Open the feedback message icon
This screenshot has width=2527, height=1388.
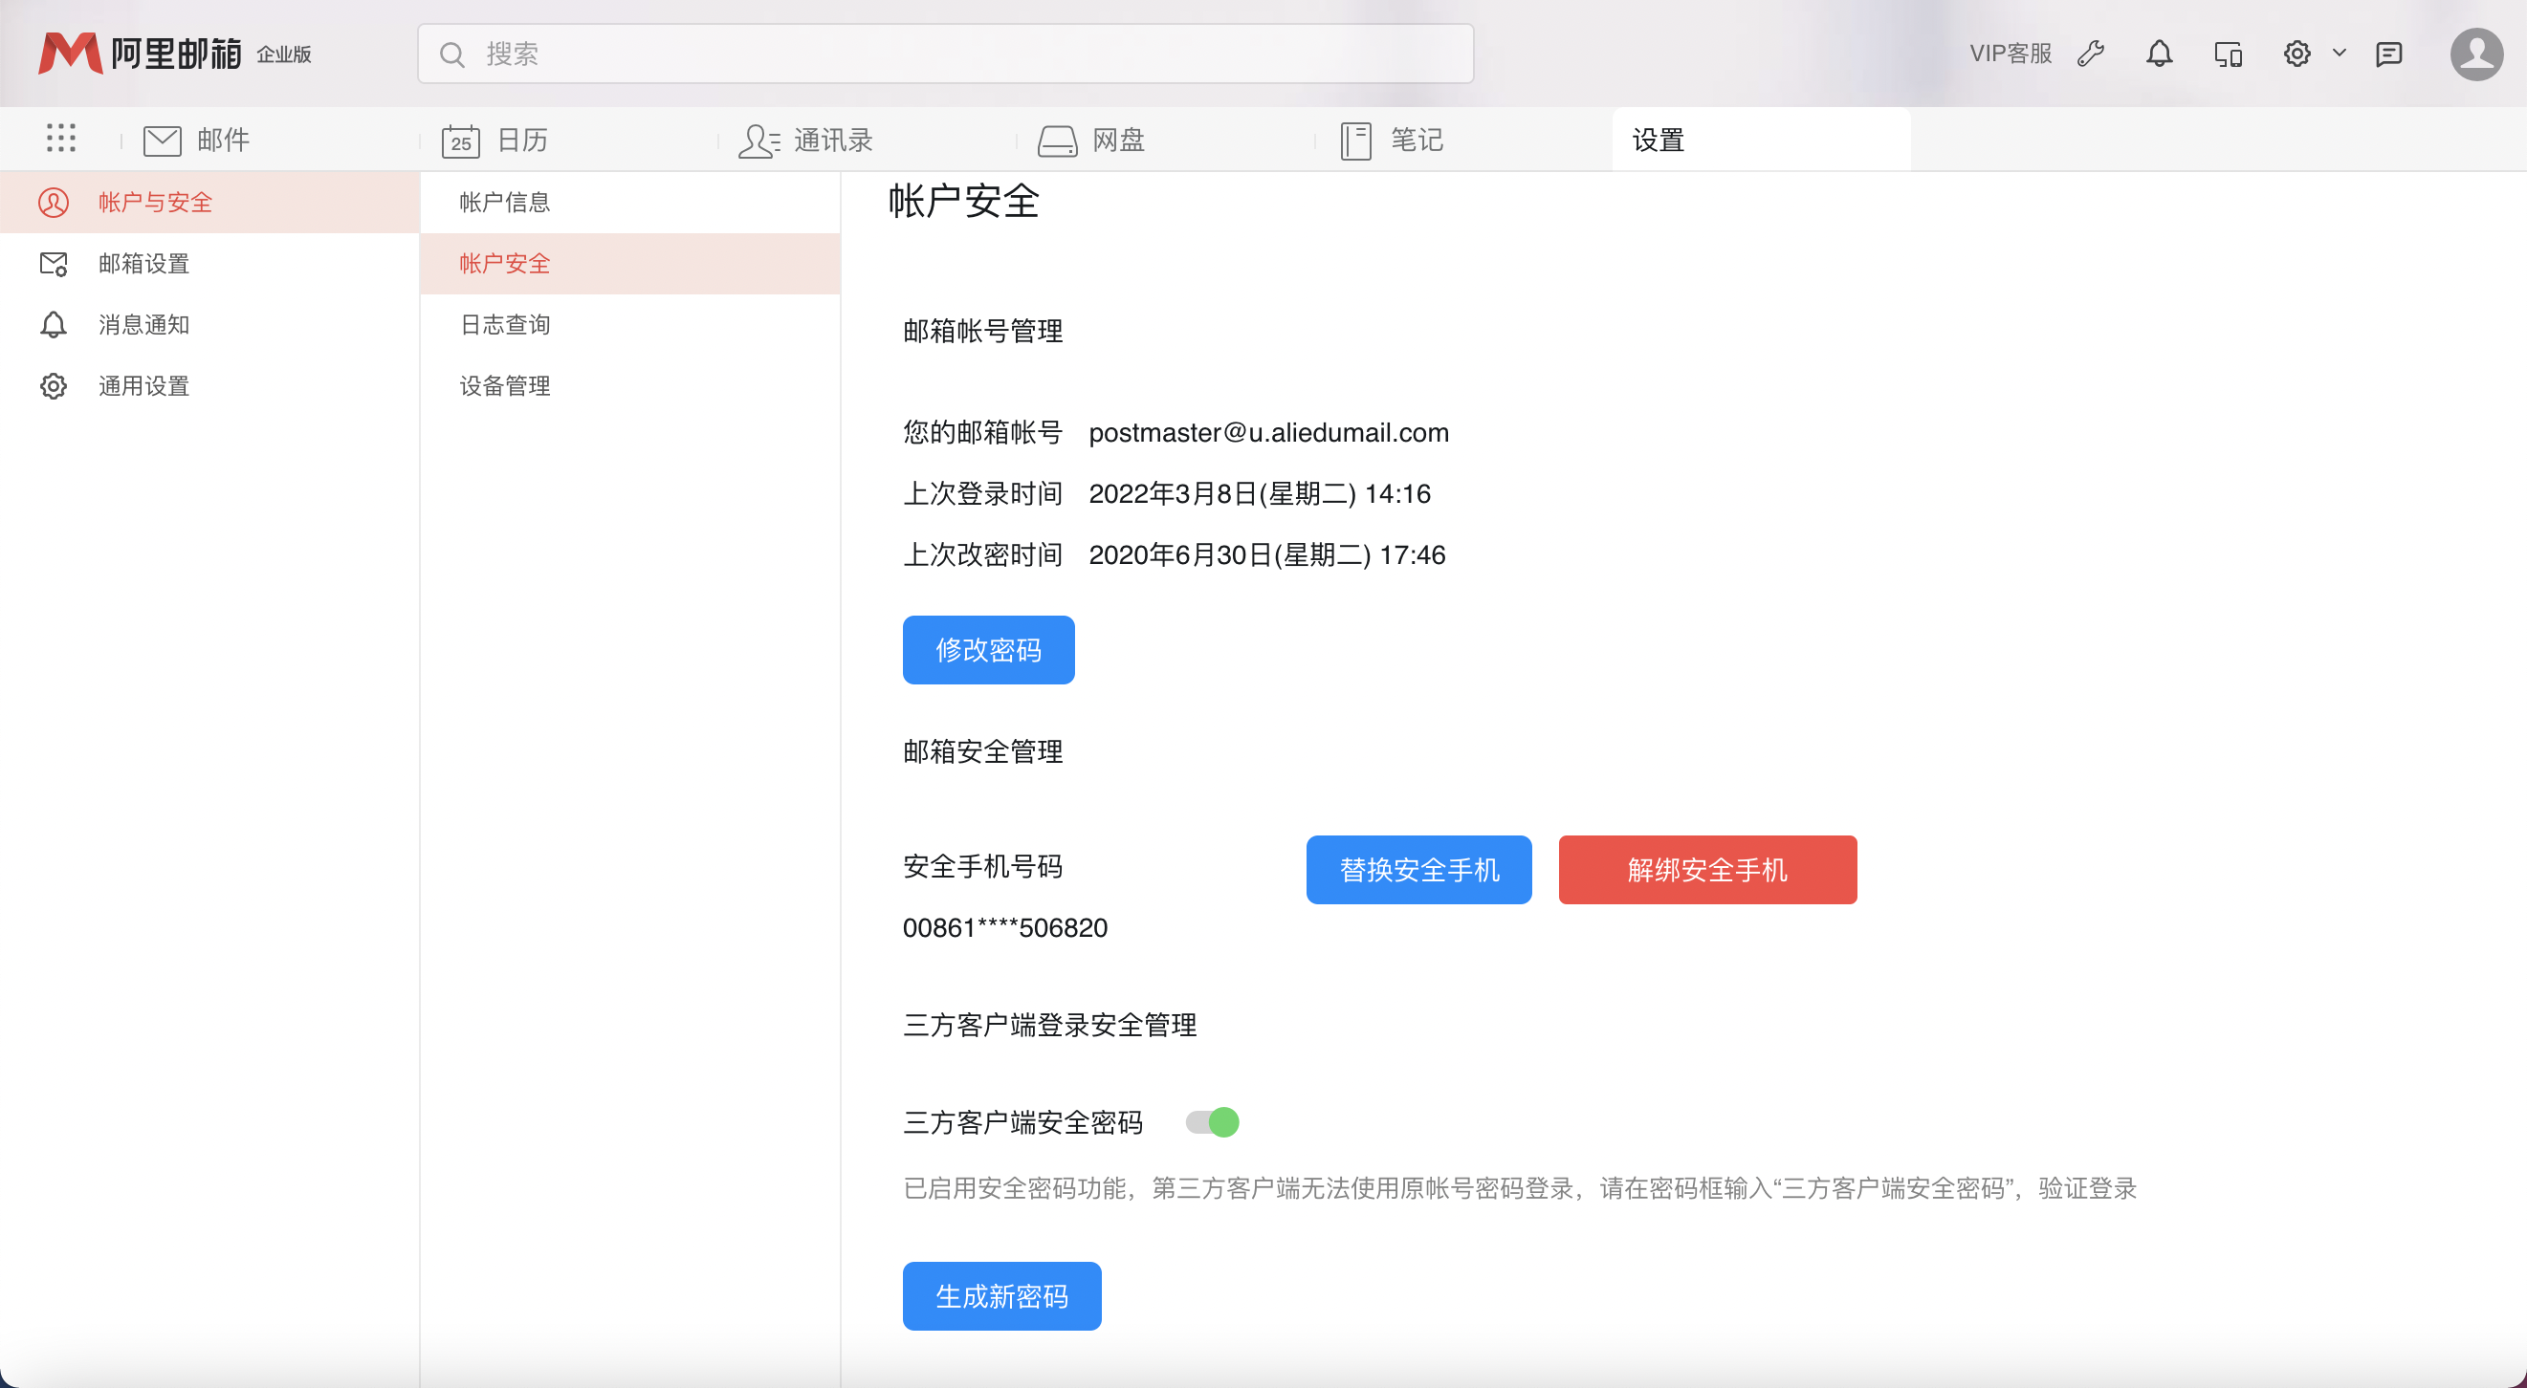coord(2388,54)
